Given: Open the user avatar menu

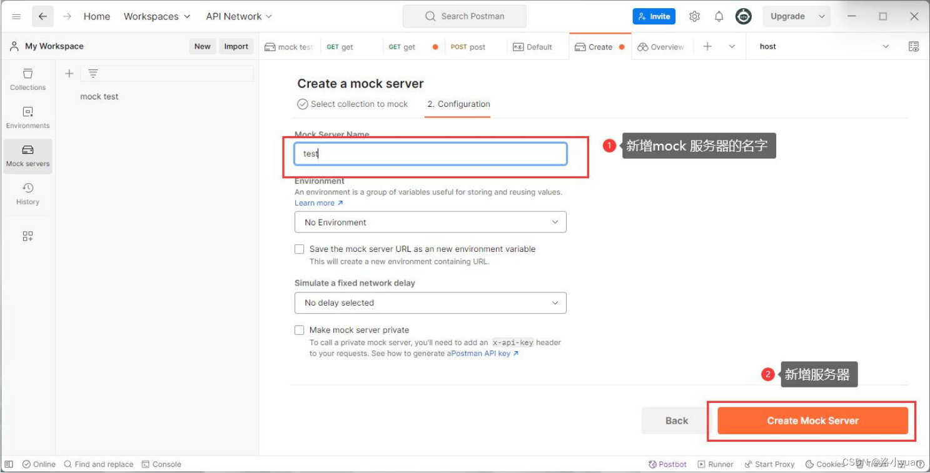Looking at the screenshot, I should (743, 16).
